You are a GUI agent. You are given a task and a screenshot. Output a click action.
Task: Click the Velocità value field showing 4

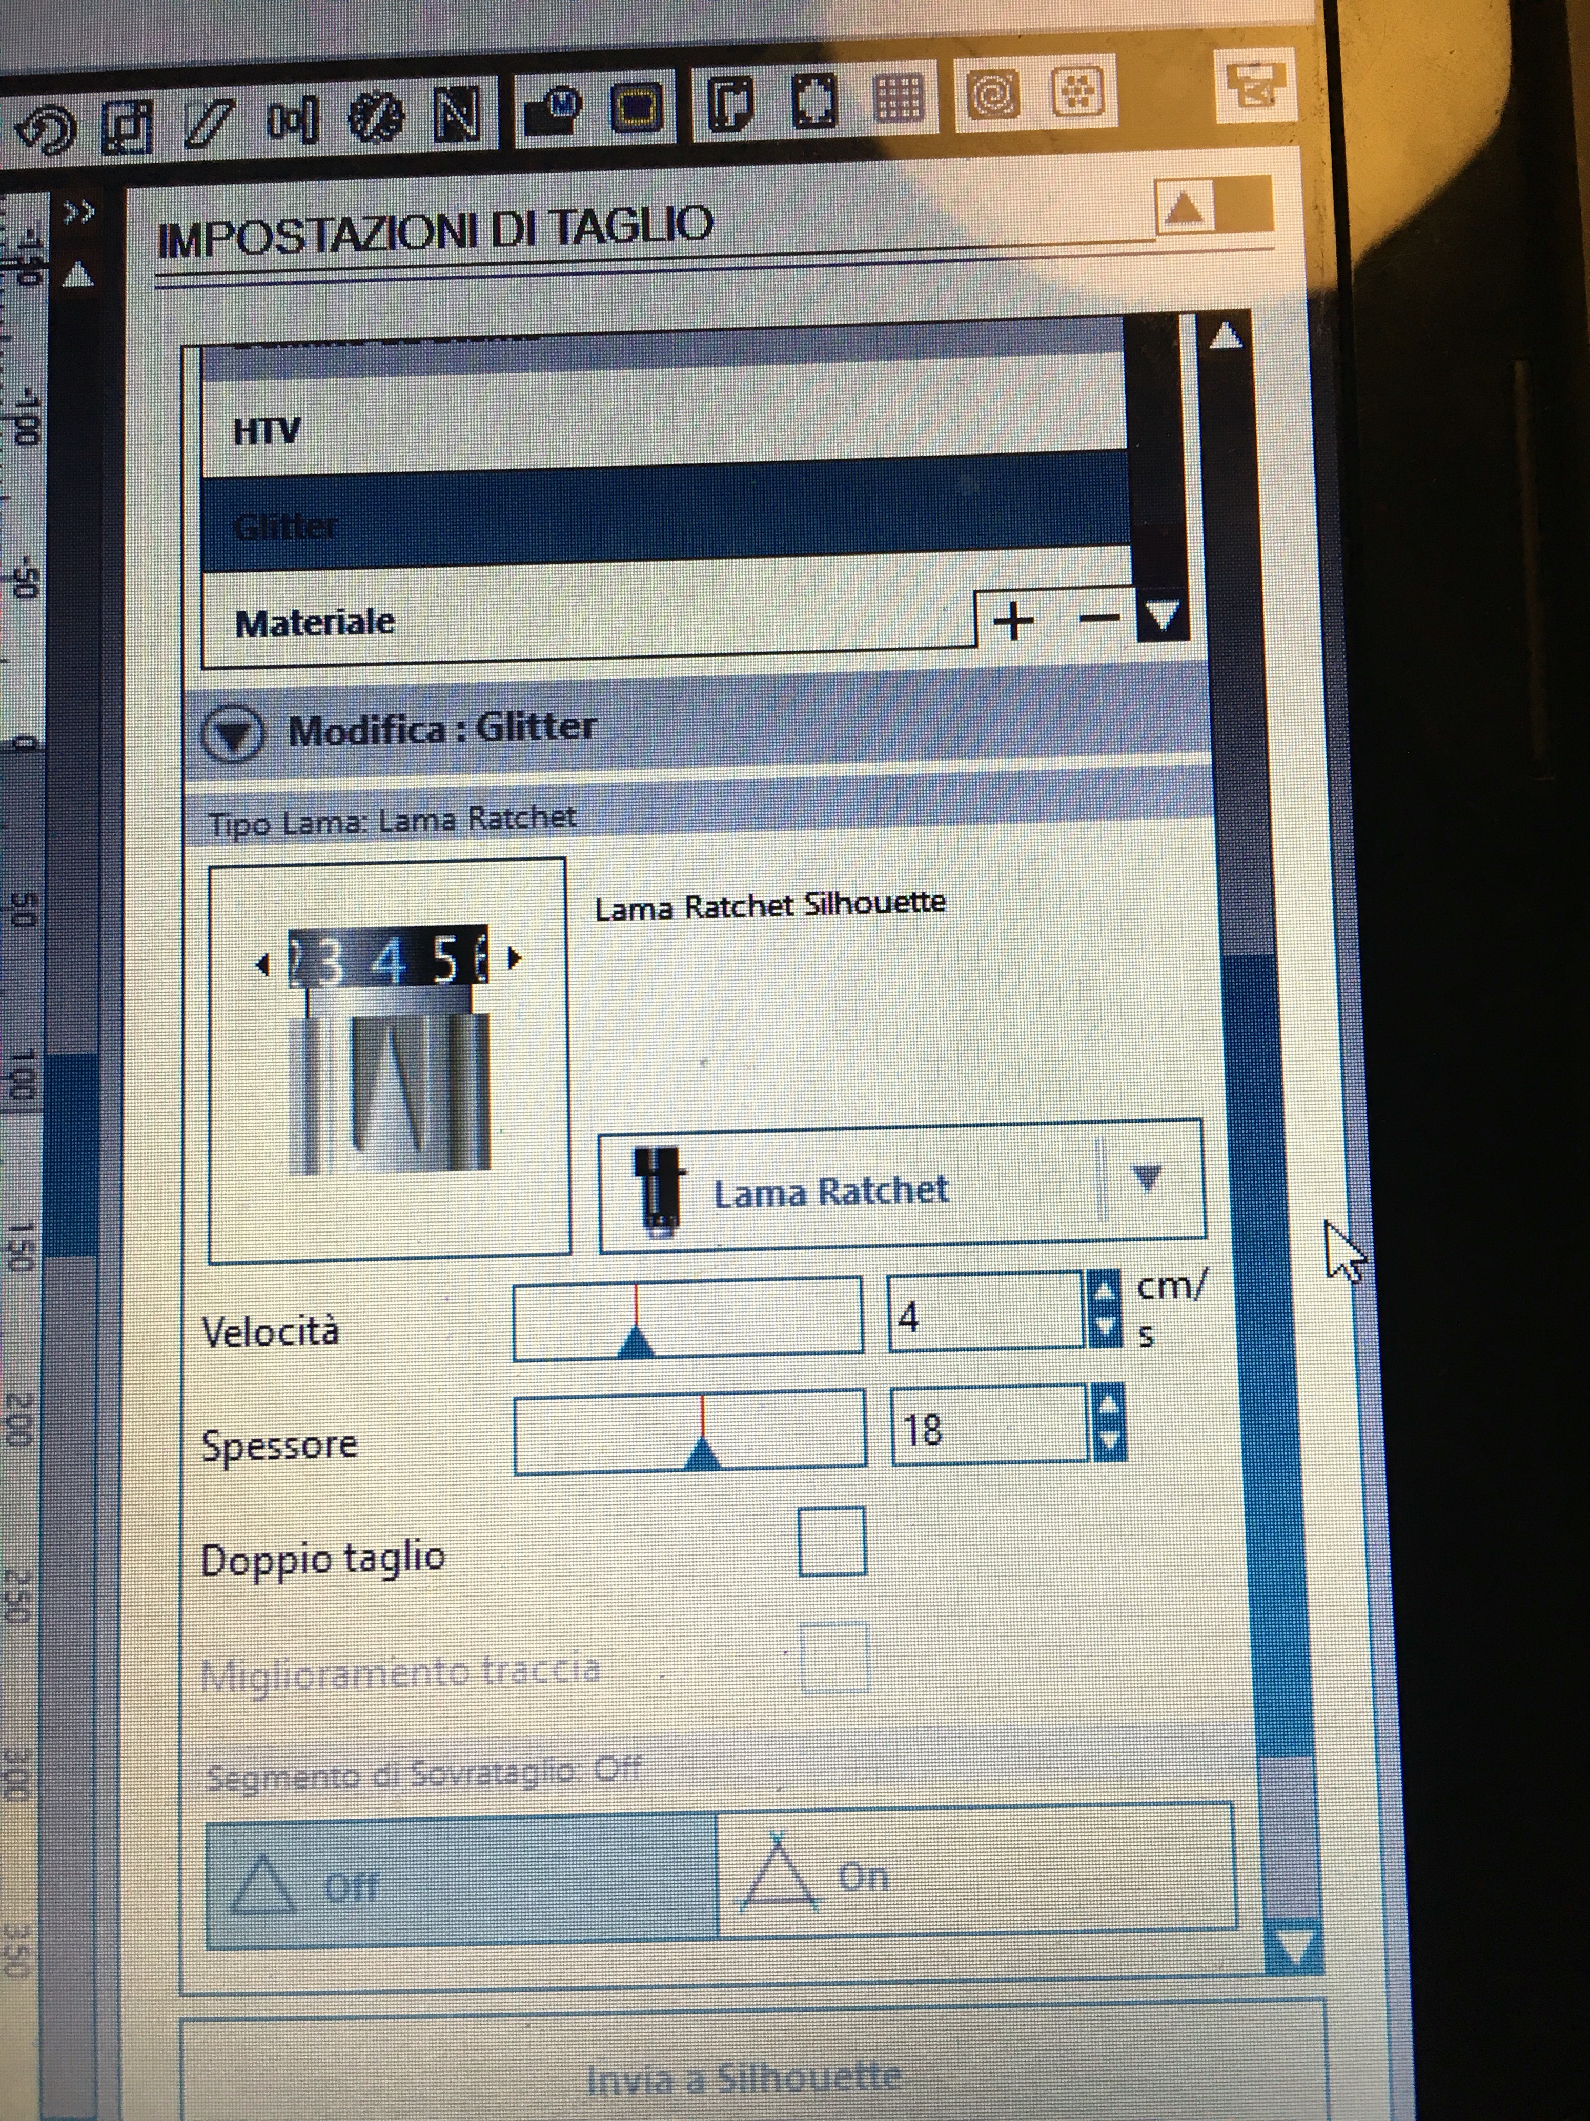[985, 1312]
